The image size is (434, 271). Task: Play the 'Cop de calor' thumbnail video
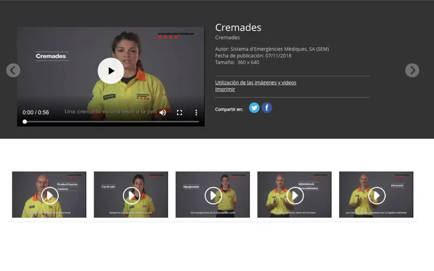coord(131,195)
